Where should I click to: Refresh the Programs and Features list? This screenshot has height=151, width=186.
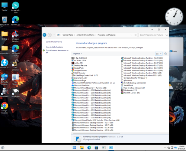coord(135,35)
